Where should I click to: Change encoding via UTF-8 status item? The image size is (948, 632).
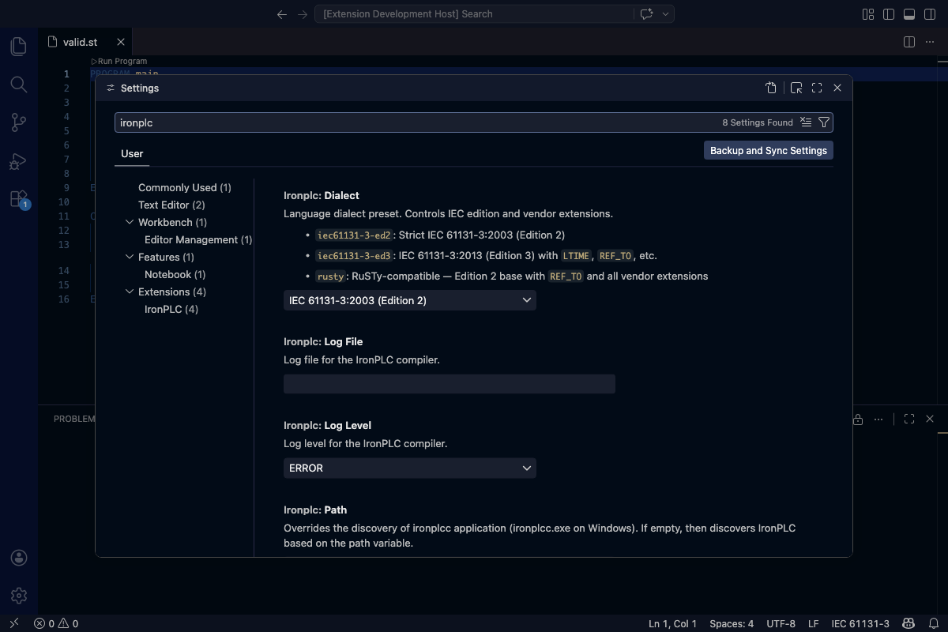tap(781, 623)
